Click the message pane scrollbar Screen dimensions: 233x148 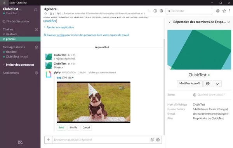(164, 87)
